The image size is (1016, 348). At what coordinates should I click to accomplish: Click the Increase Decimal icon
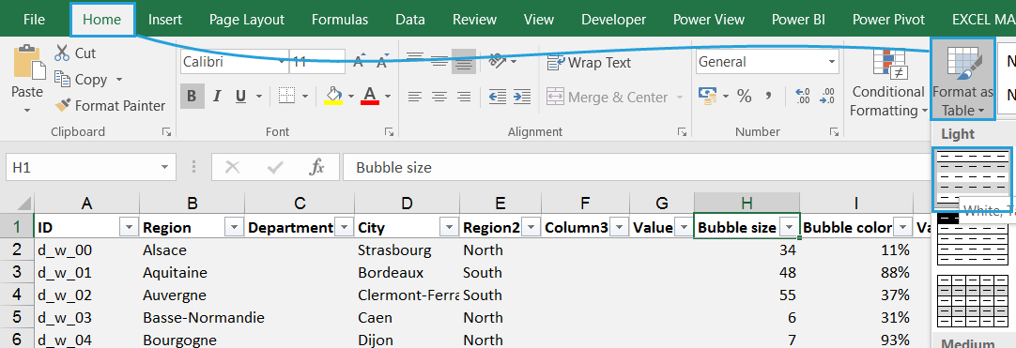tap(802, 97)
